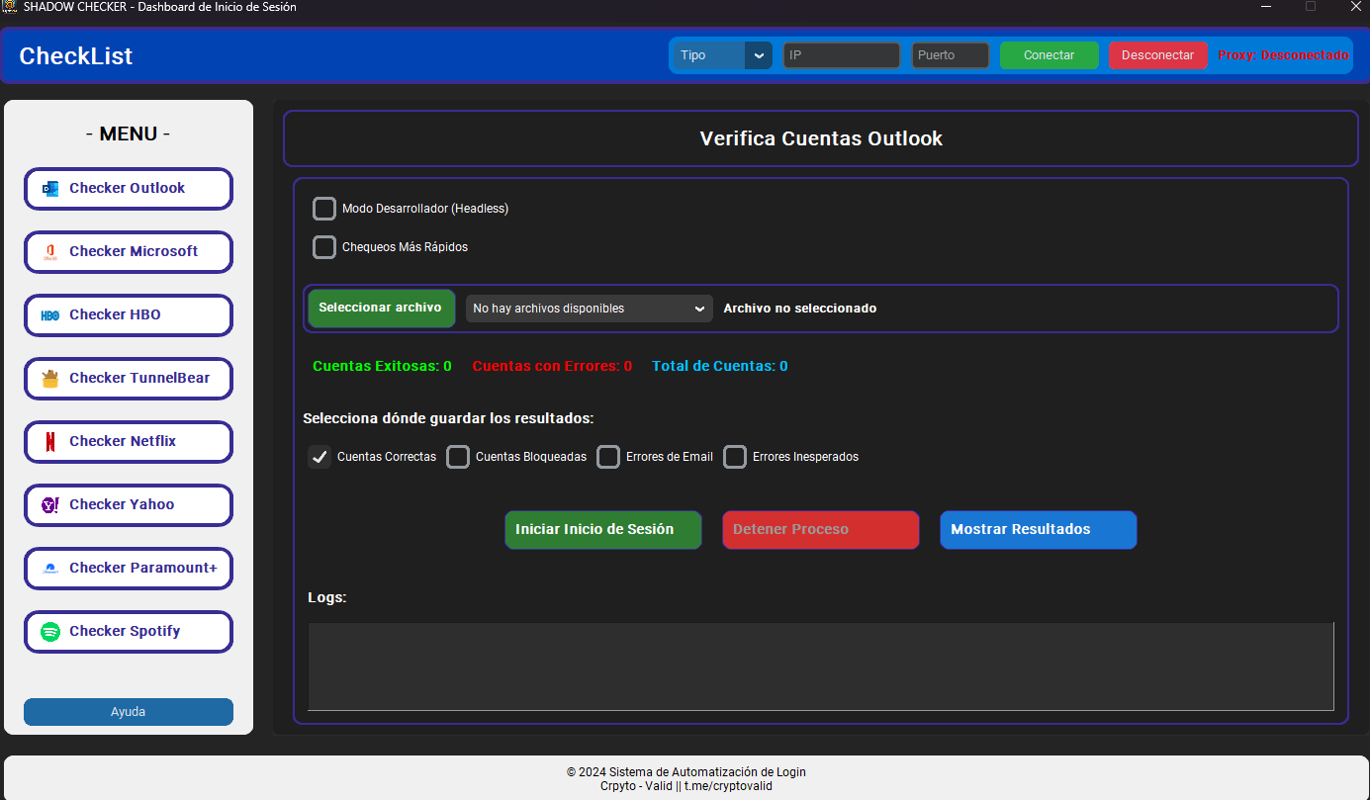The width and height of the screenshot is (1370, 800).
Task: Click the SHADOW CHECKER title bar icon
Action: pos(12,7)
